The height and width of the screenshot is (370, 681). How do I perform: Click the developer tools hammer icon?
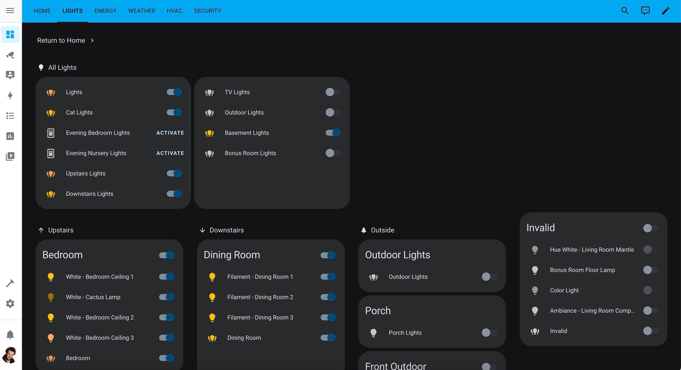pyautogui.click(x=10, y=283)
